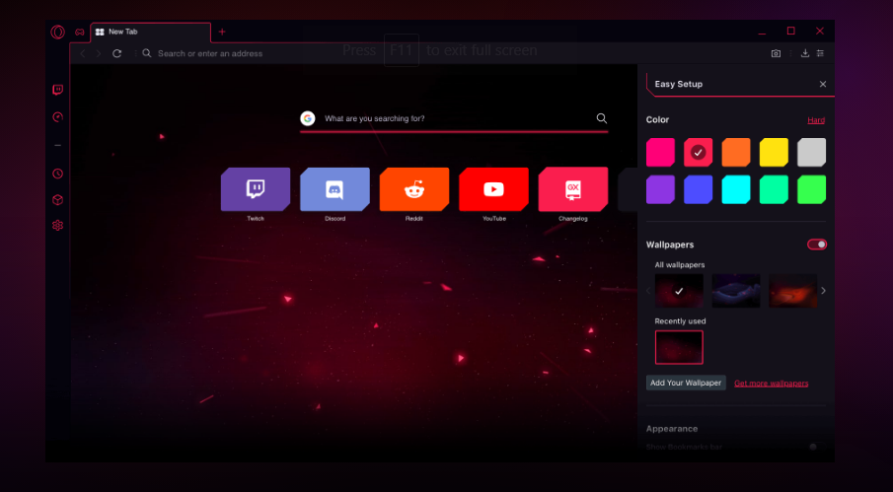
Task: Take a snapshot with camera icon
Action: point(776,53)
